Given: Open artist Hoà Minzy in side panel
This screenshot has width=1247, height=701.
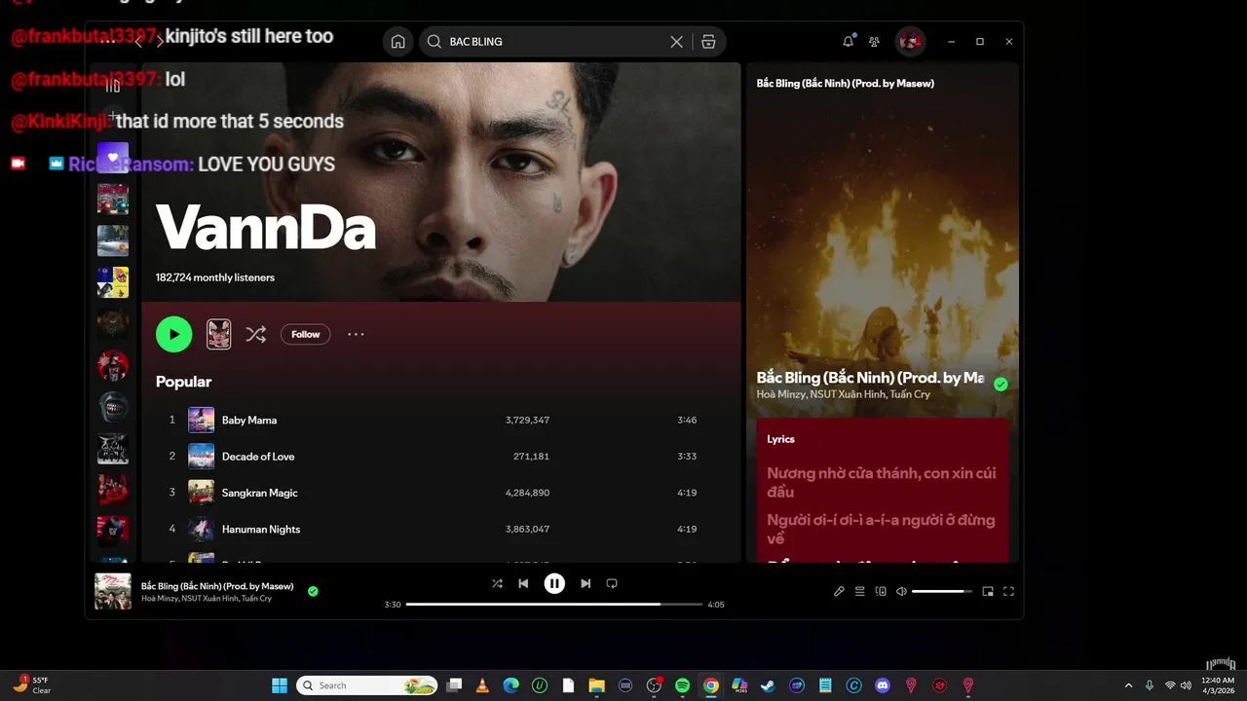Looking at the screenshot, I should (781, 394).
